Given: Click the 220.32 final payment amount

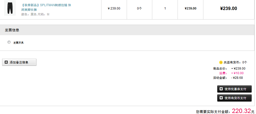Looking at the screenshot, I should (x=241, y=111).
